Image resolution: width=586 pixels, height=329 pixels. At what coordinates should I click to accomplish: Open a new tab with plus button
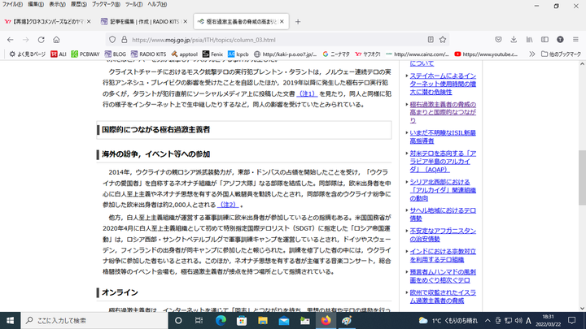pos(298,21)
